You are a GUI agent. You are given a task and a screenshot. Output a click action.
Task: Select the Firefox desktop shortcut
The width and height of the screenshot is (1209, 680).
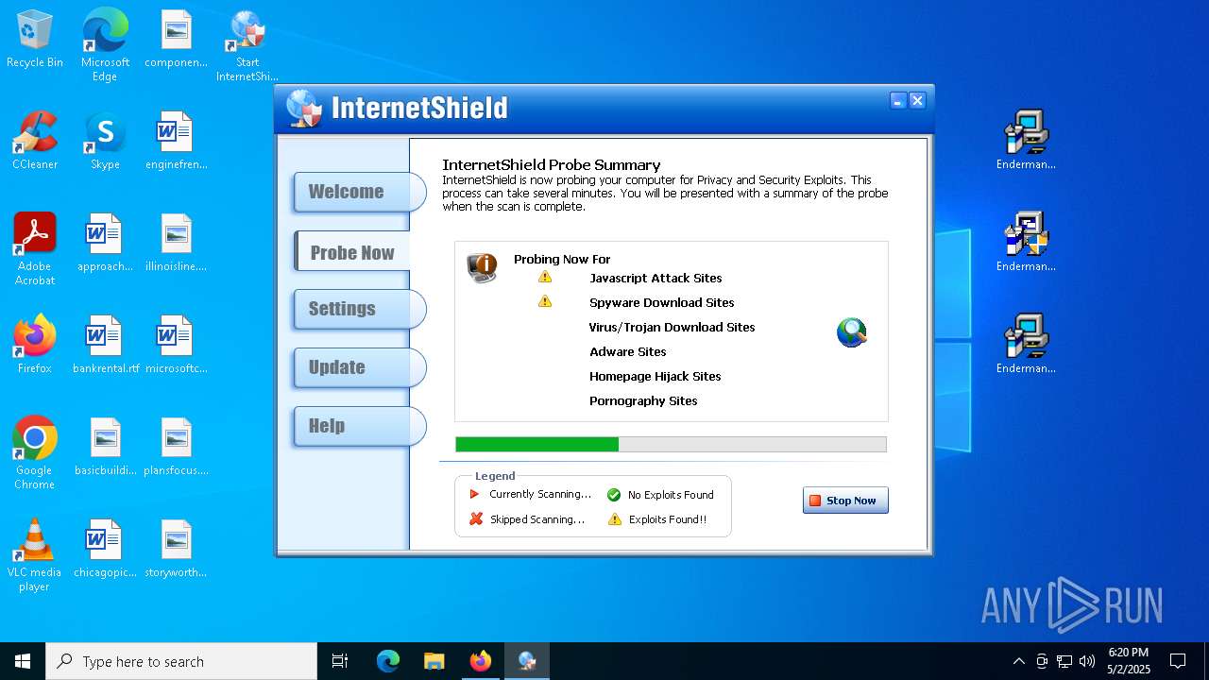[x=35, y=346]
